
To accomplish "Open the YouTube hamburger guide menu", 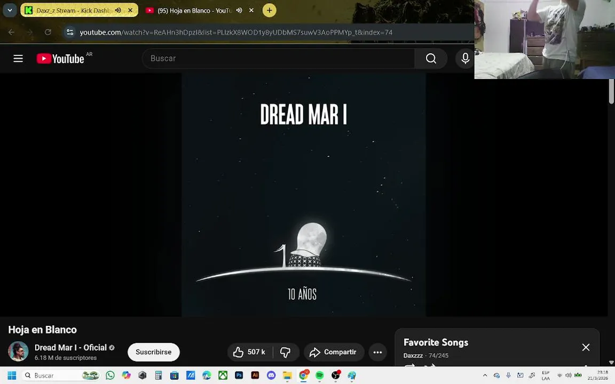I will (x=18, y=59).
